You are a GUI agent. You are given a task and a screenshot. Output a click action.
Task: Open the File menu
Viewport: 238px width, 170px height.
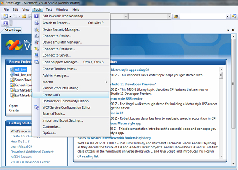click(x=6, y=9)
